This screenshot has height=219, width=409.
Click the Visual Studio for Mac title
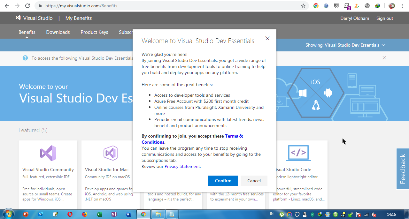107,170
